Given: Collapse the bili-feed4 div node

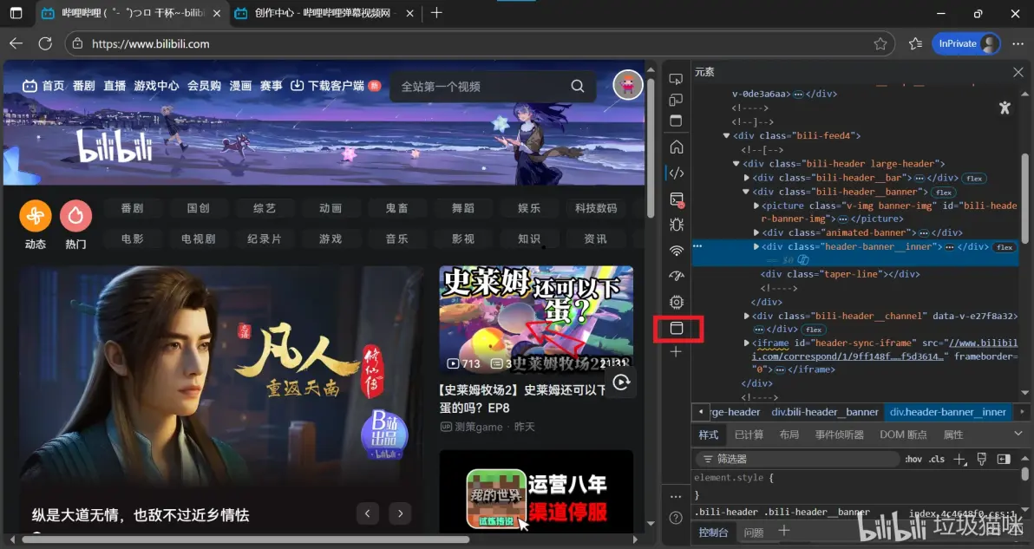Looking at the screenshot, I should [x=727, y=136].
